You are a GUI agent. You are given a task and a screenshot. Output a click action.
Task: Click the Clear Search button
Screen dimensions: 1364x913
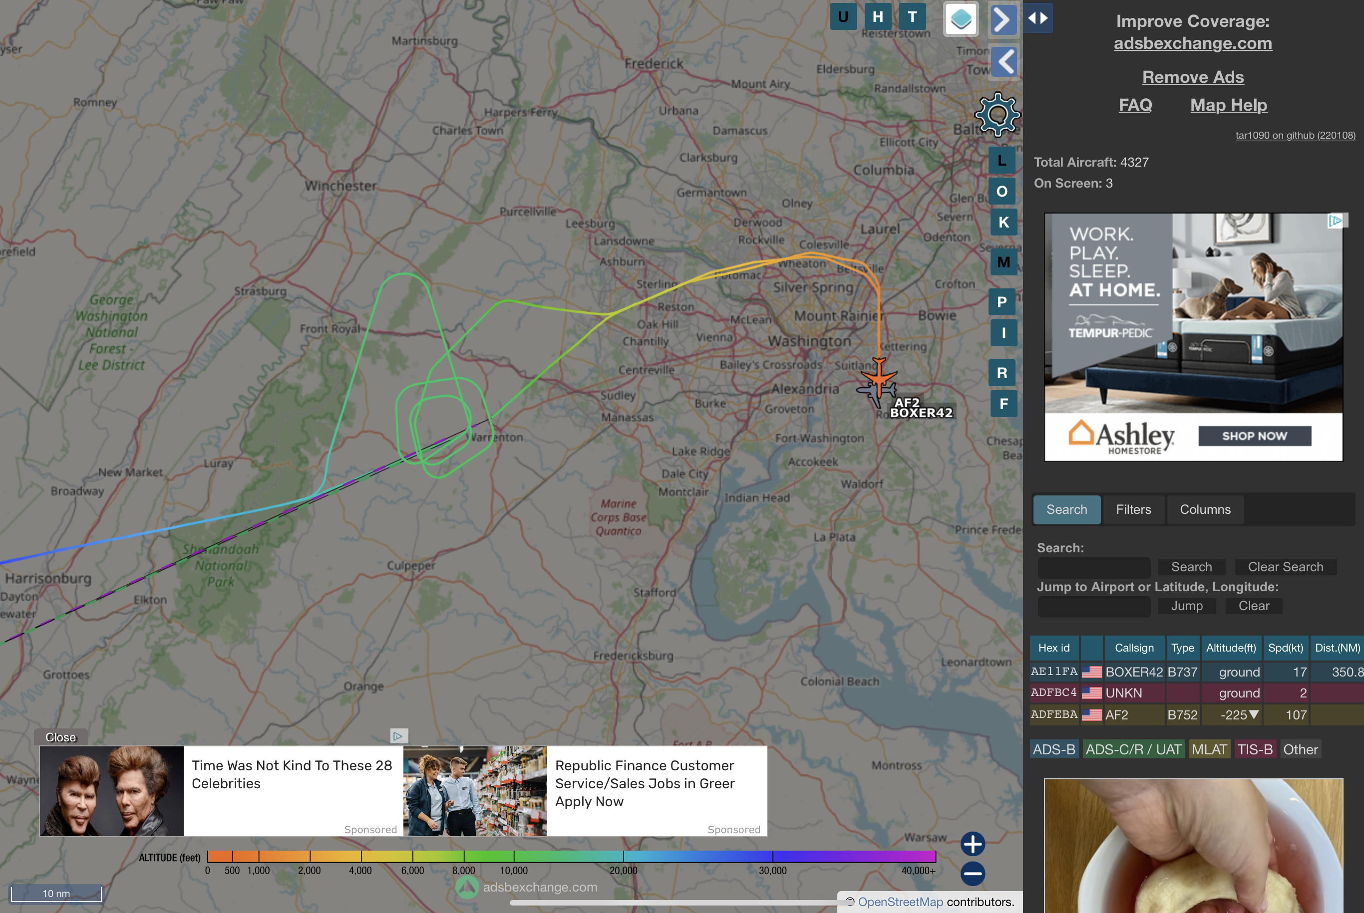click(x=1285, y=567)
